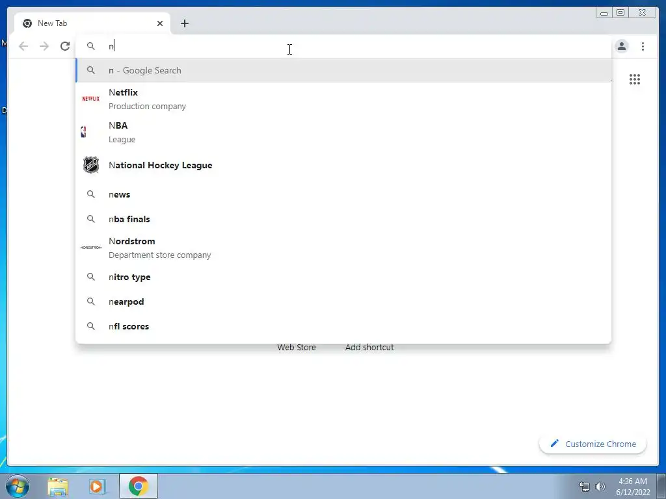666x499 pixels.
Task: Choose the 'nearpod' suggestion
Action: coord(343,301)
